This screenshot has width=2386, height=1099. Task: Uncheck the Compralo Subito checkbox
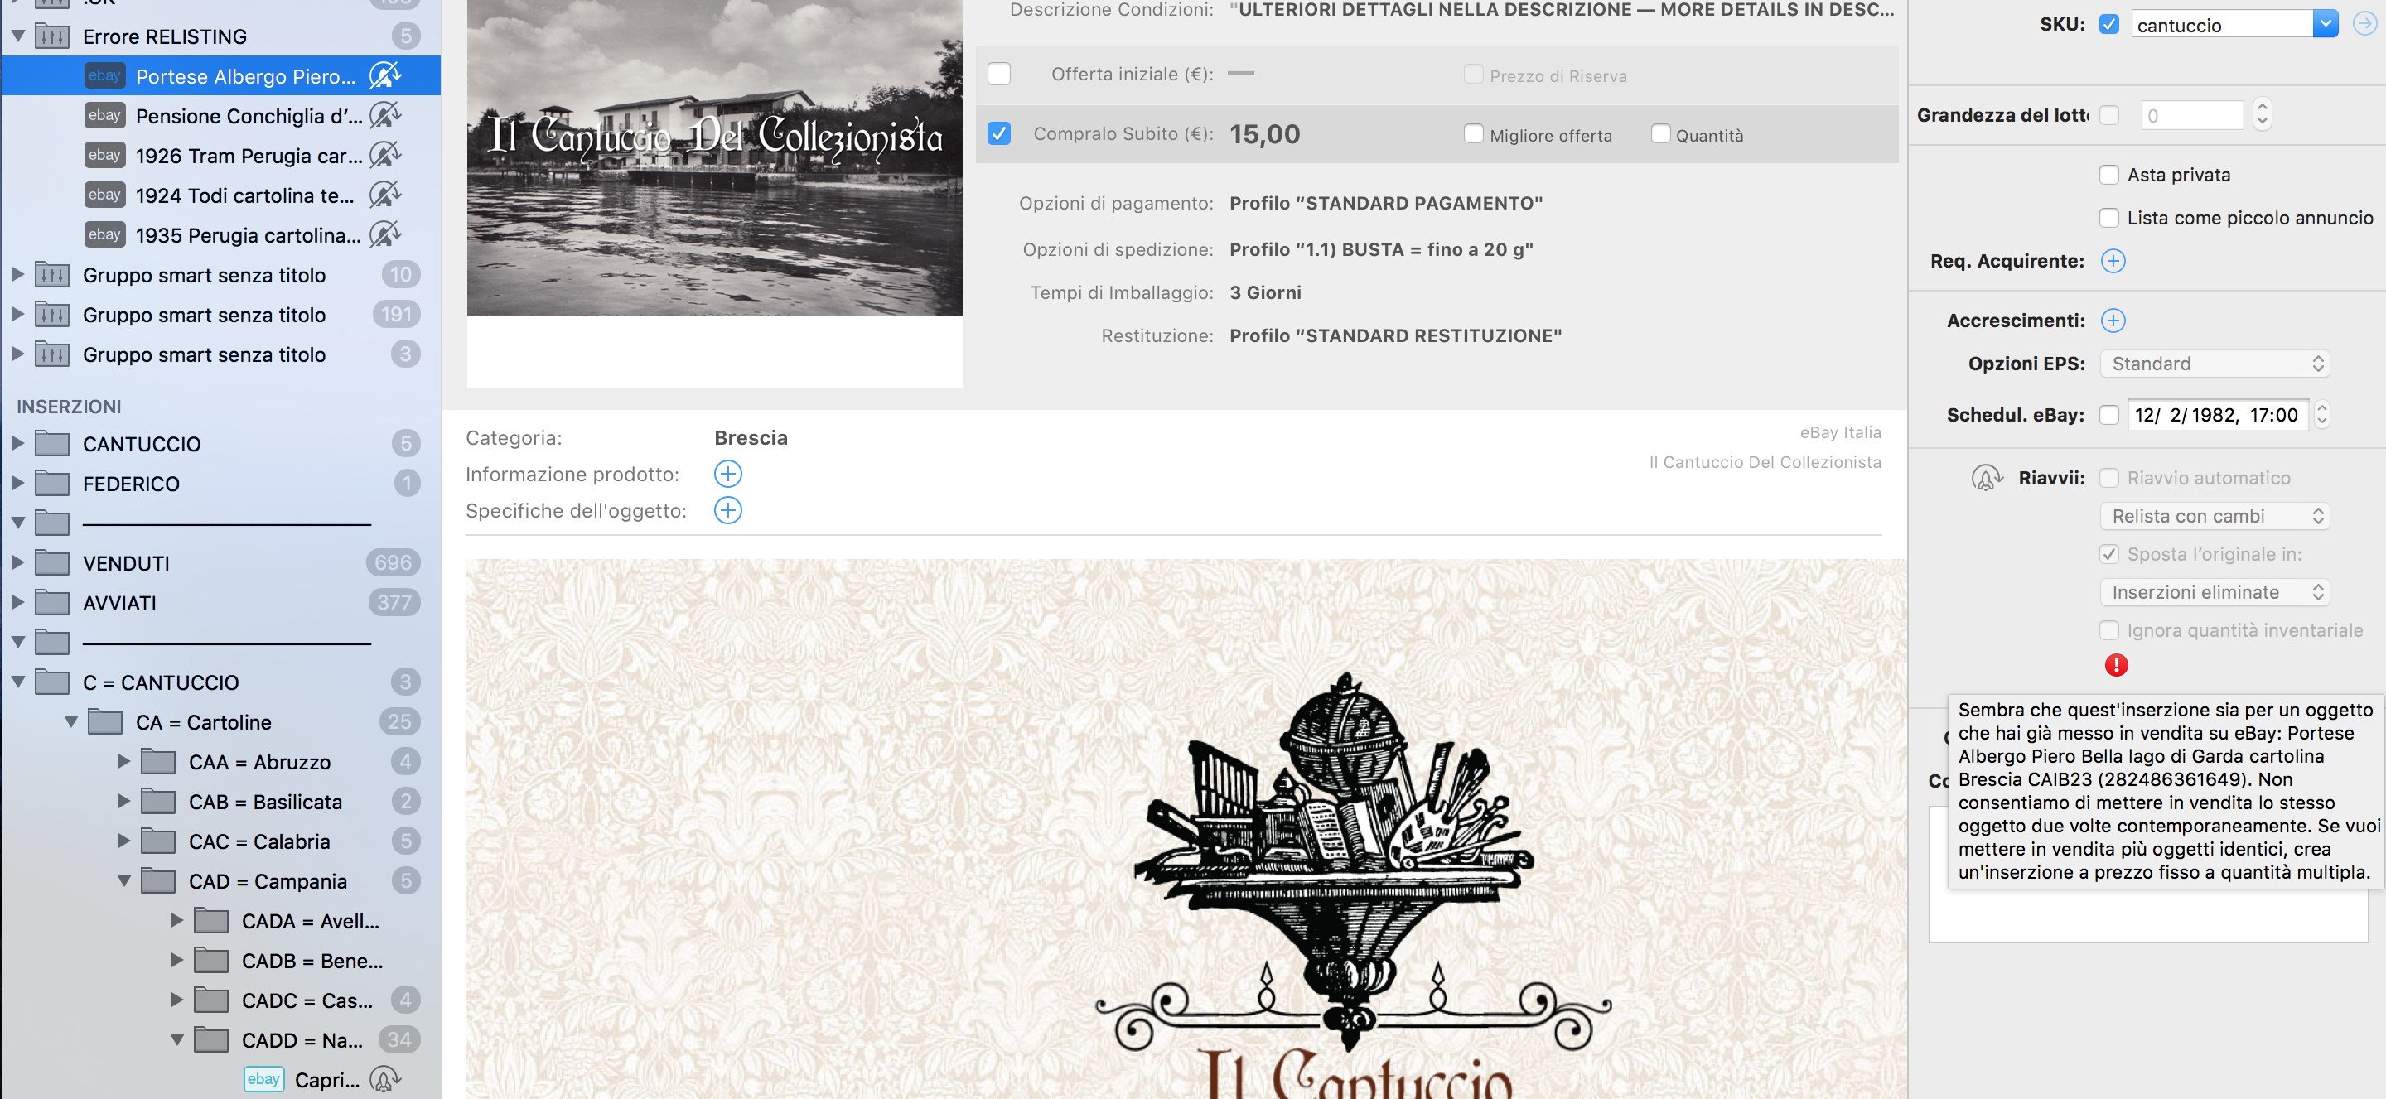pyautogui.click(x=998, y=134)
